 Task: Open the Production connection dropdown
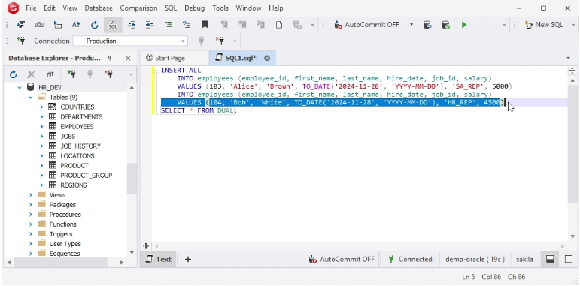coord(130,41)
